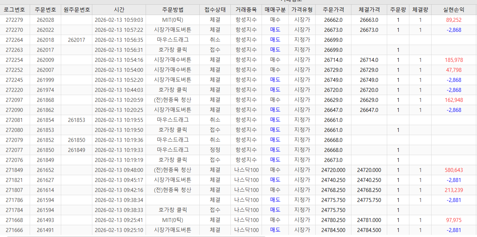Click MIT(0틱) method in row 272279
Screen dimensions: 477x237
(172, 20)
